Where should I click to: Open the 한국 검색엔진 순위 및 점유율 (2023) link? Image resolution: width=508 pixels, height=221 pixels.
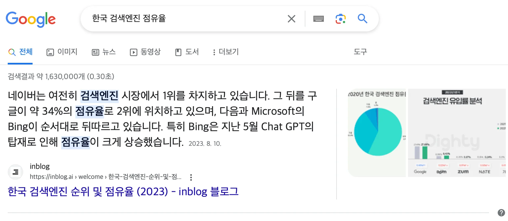(x=123, y=192)
